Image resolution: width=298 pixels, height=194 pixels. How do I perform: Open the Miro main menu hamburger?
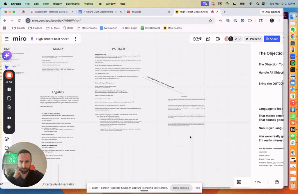(x=7, y=39)
